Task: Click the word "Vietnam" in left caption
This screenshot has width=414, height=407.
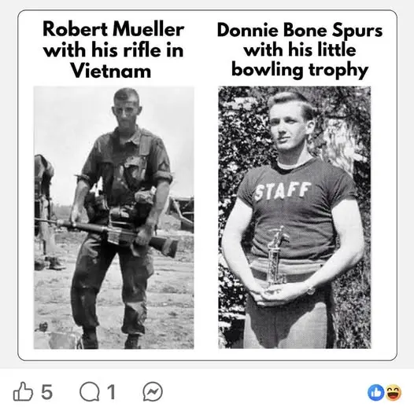Action: 111,71
